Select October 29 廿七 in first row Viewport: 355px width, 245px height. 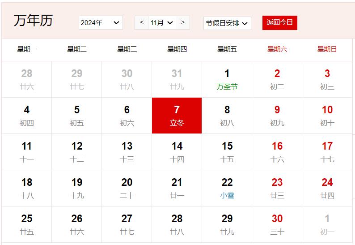[77, 79]
